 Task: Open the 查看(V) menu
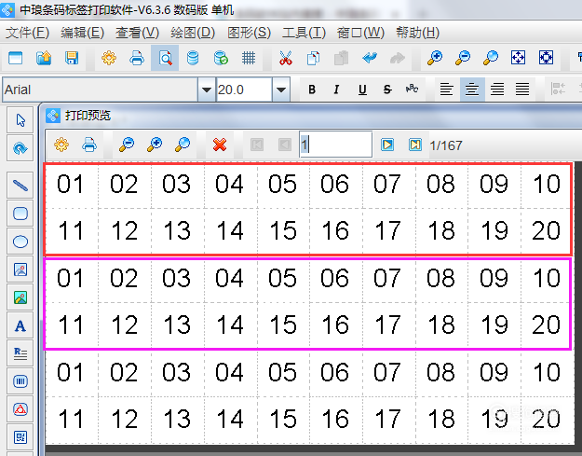[137, 33]
